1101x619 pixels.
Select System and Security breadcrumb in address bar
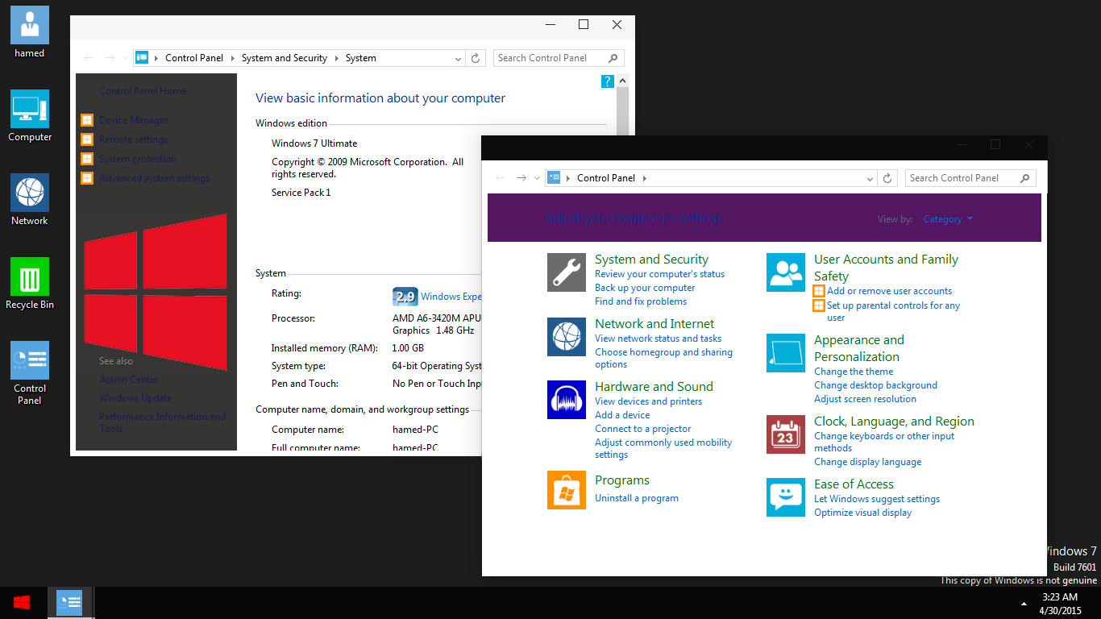(x=284, y=58)
